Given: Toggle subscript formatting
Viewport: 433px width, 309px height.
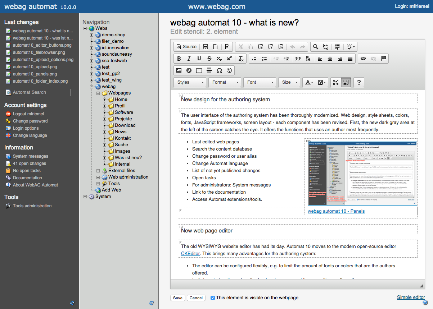Looking at the screenshot, I should [219, 59].
